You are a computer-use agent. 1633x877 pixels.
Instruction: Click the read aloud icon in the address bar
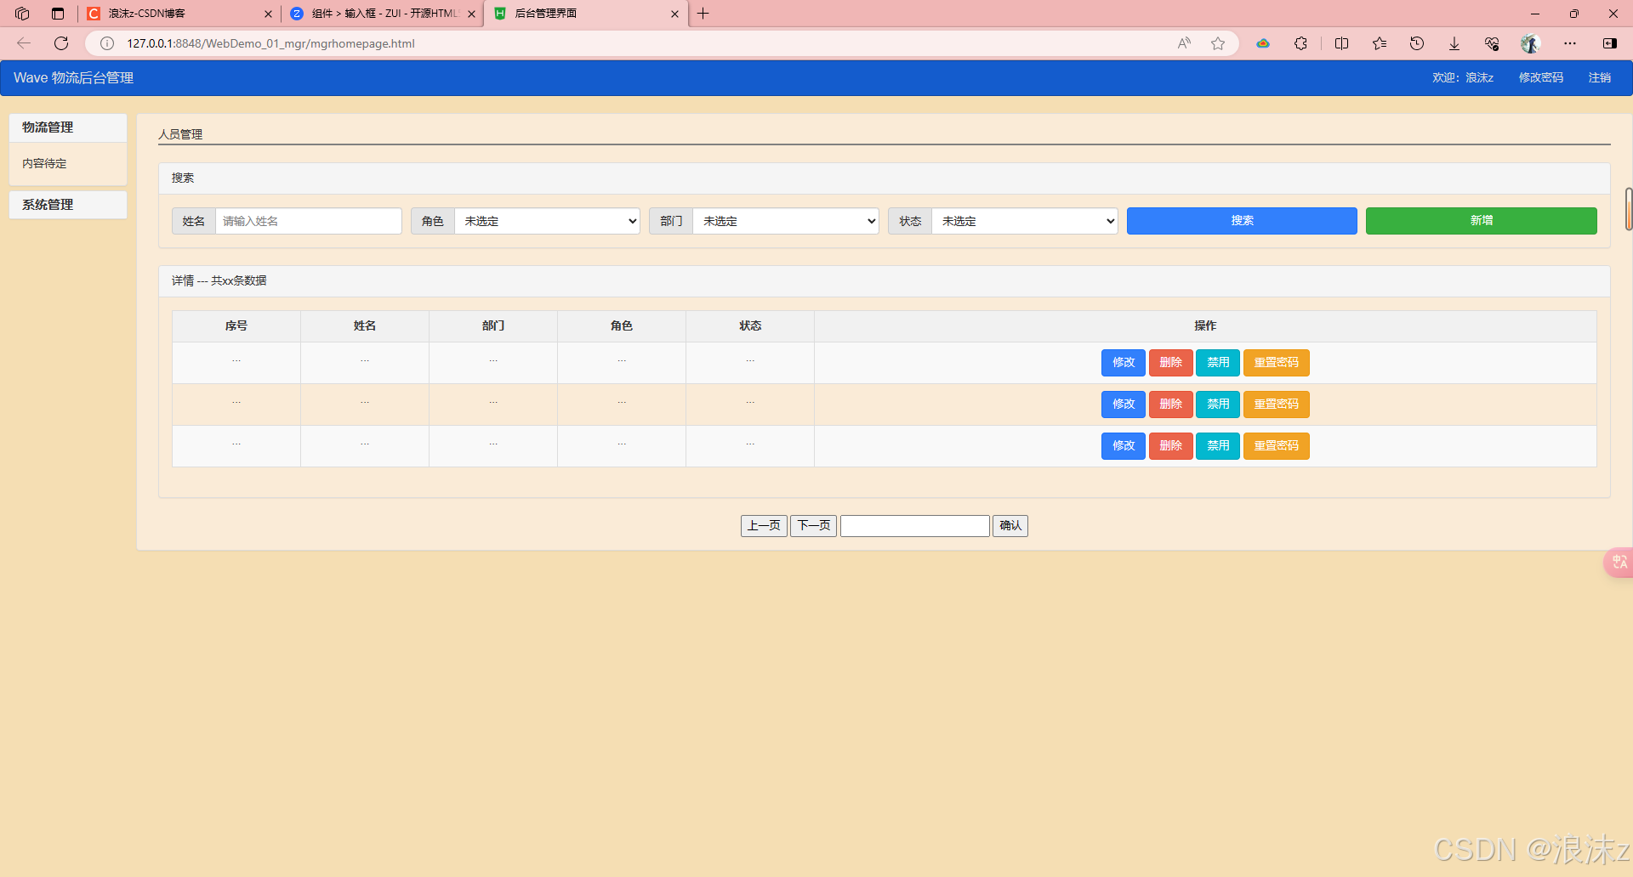[x=1184, y=43]
